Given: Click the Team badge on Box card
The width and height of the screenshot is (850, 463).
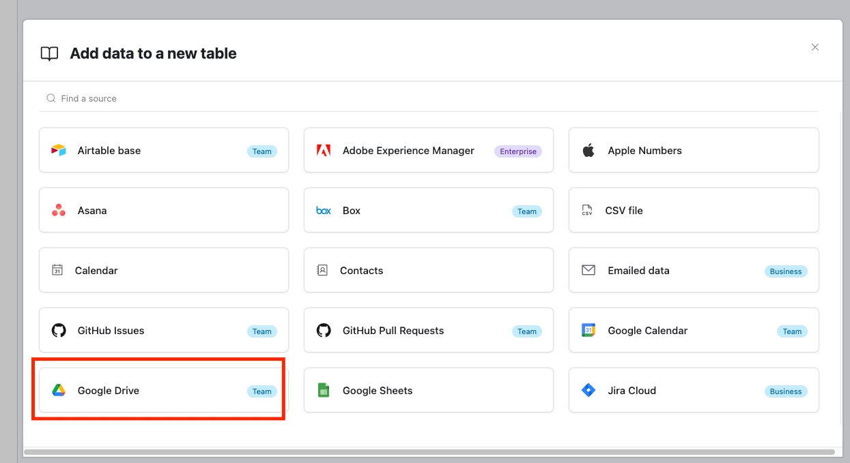Looking at the screenshot, I should click(x=527, y=211).
